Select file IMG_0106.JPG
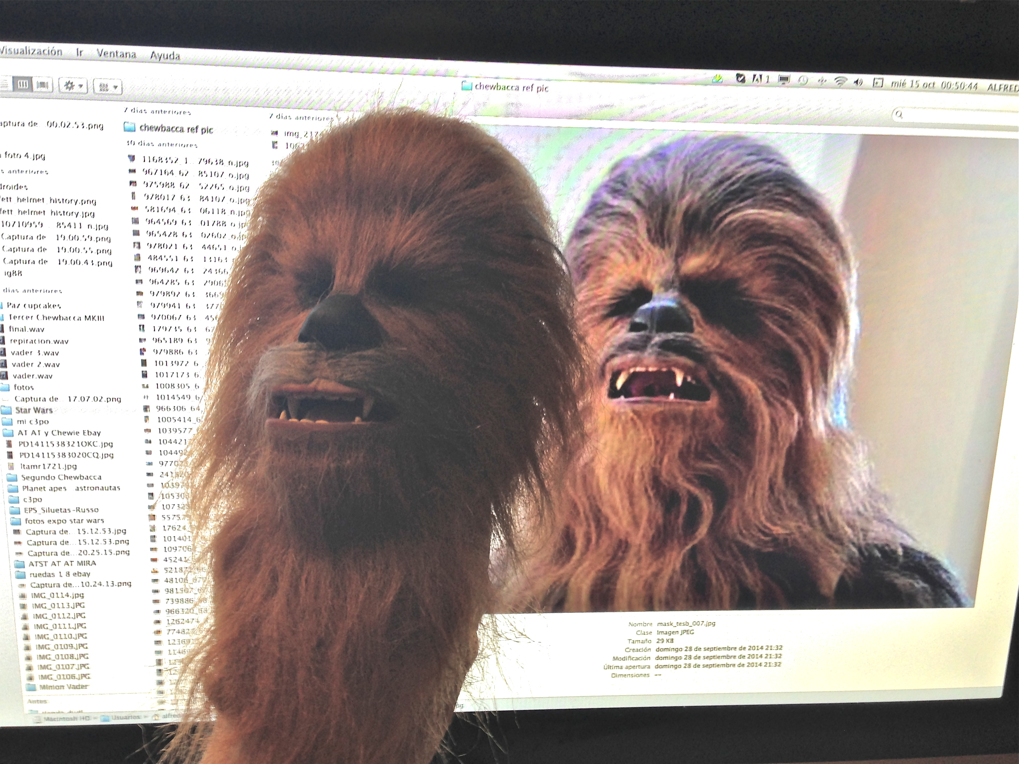Image resolution: width=1019 pixels, height=764 pixels. click(x=59, y=677)
